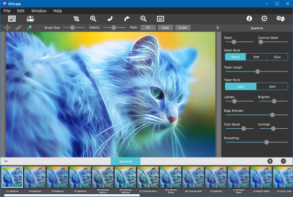Image resolution: width=293 pixels, height=197 pixels.
Task: Redo the last action
Action: [127, 19]
